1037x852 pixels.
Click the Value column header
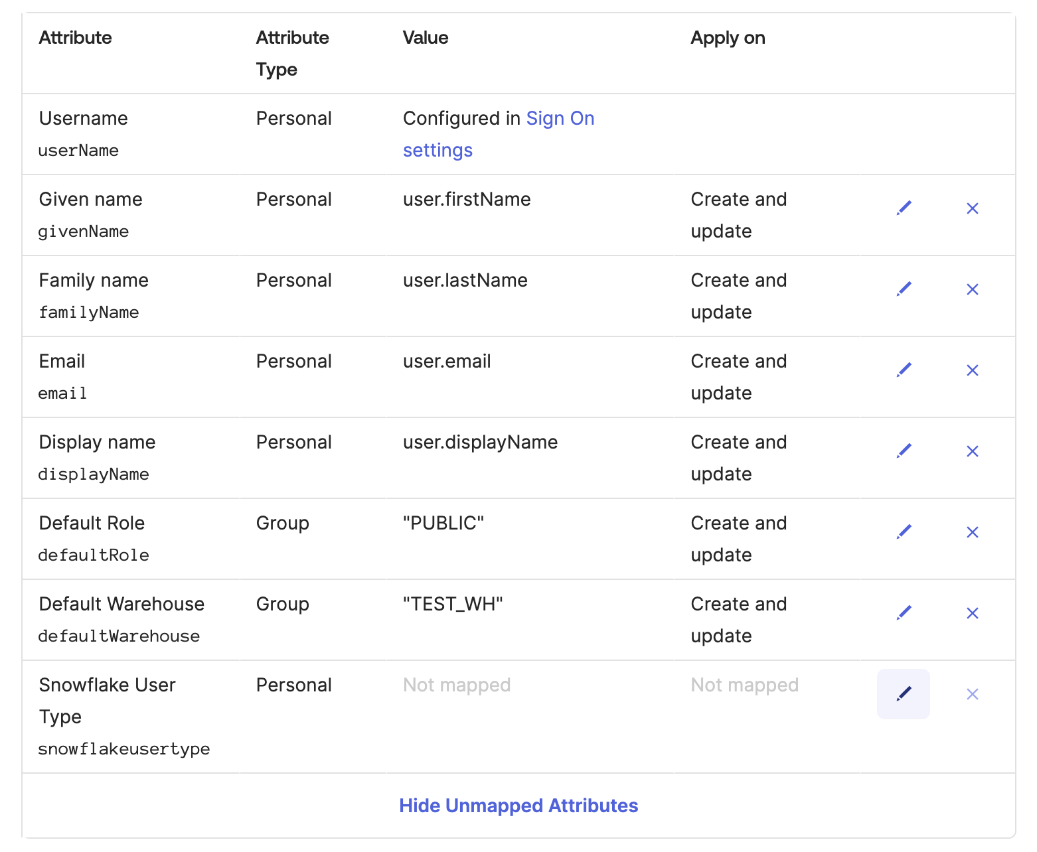[426, 38]
